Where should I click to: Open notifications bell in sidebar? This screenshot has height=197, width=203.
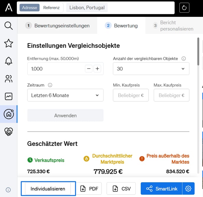9,61
